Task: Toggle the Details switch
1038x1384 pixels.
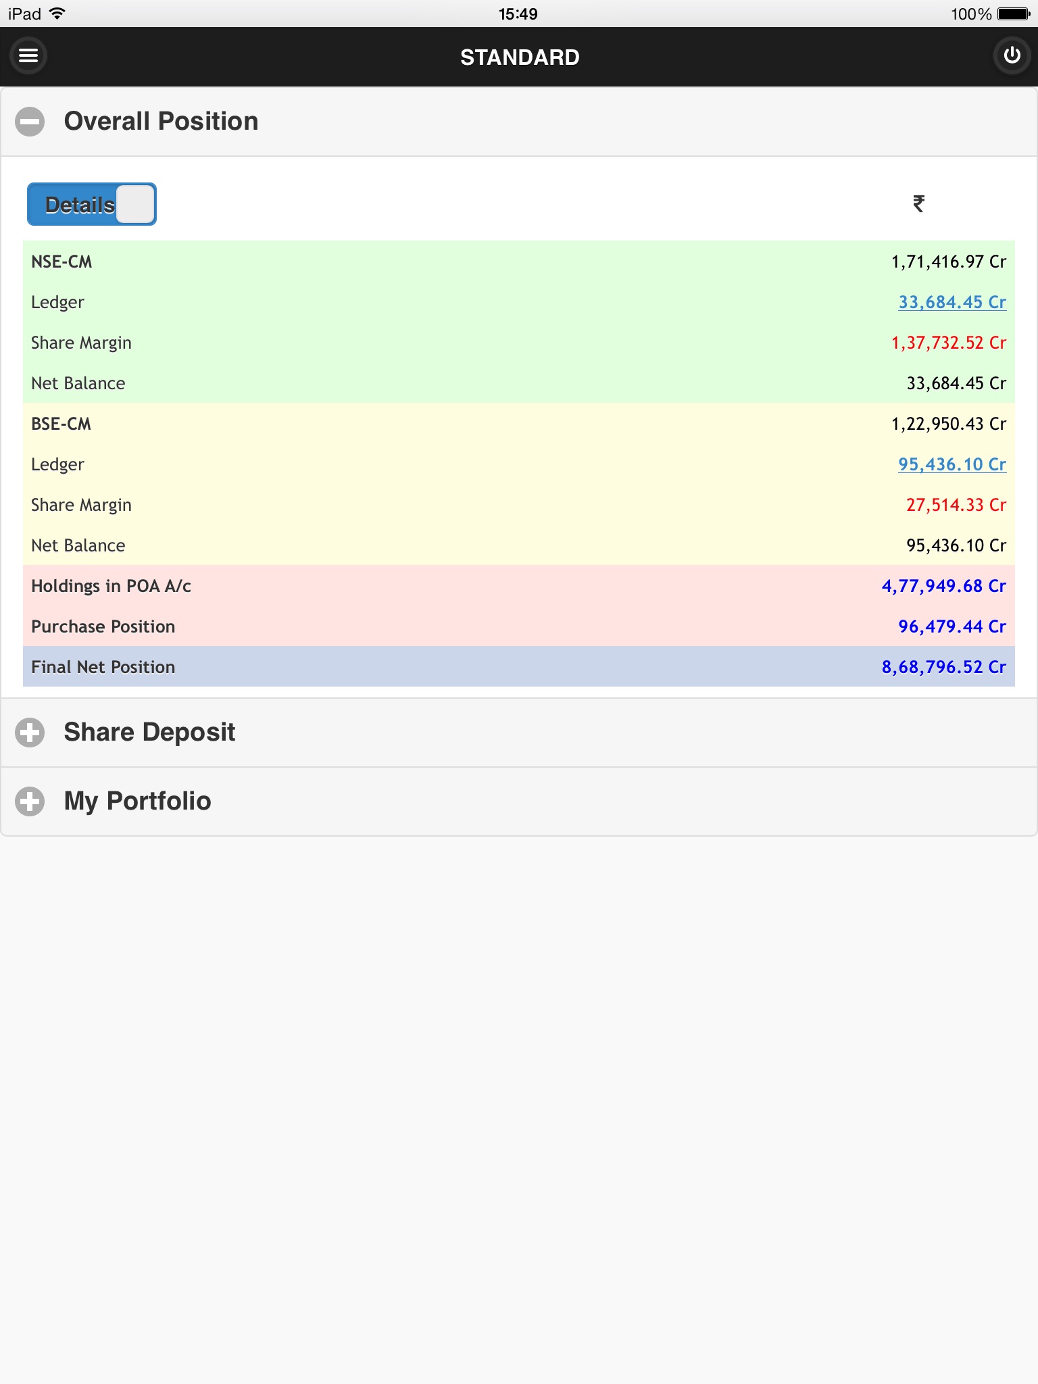Action: (92, 204)
